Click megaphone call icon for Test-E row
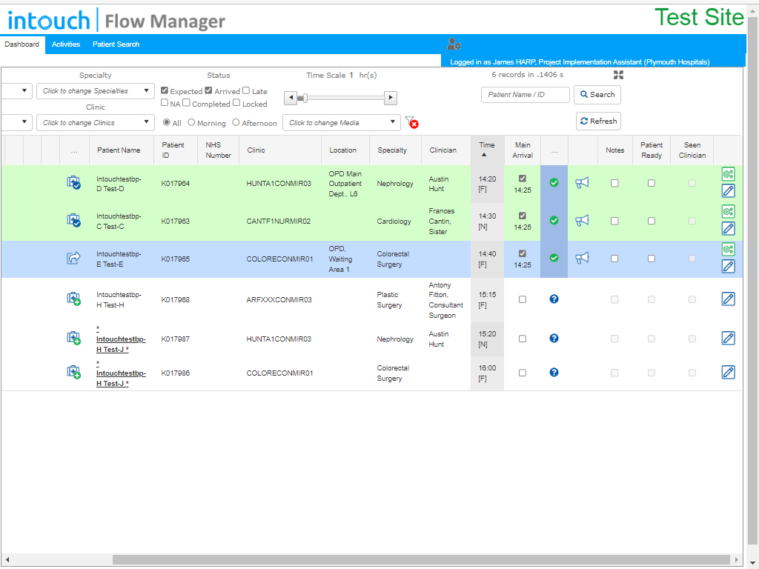 click(x=582, y=258)
